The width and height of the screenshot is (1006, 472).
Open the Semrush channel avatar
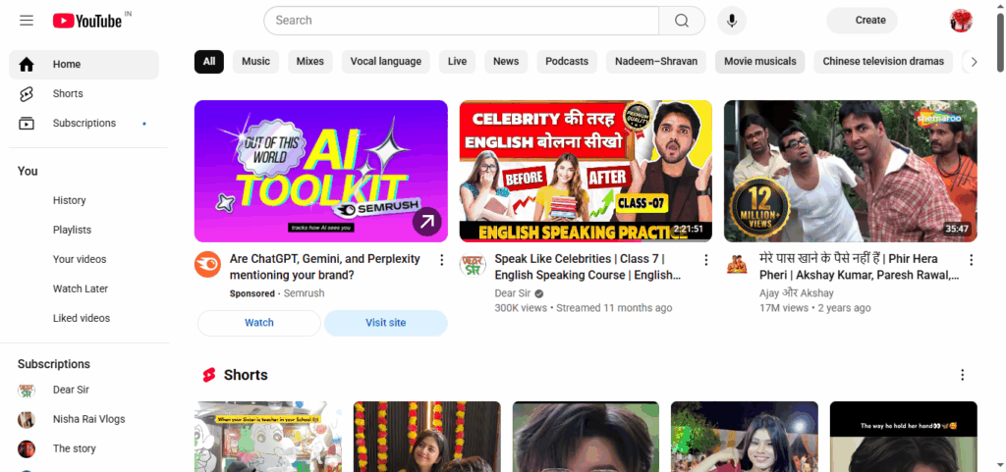tap(207, 264)
